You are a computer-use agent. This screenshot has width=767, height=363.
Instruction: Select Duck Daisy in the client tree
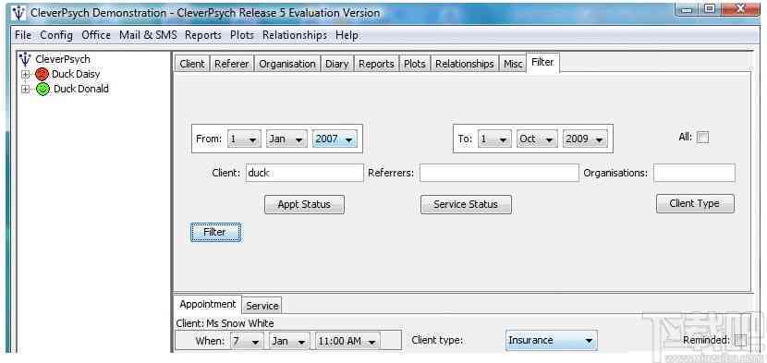[76, 75]
